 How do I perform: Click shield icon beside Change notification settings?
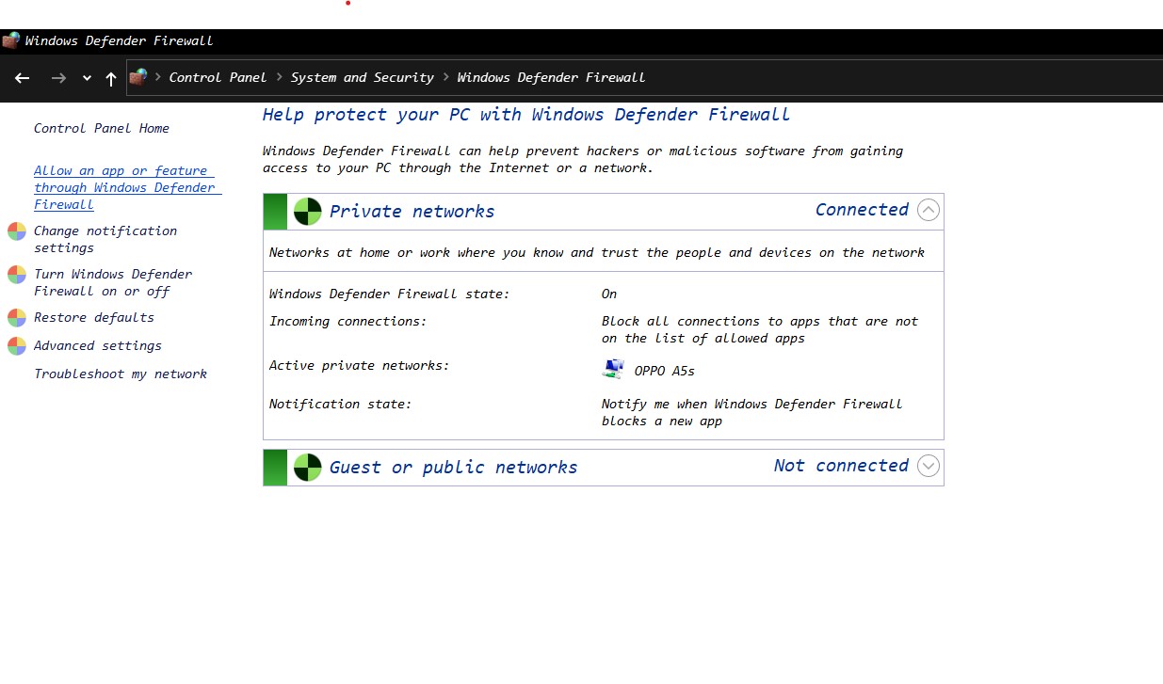17,231
